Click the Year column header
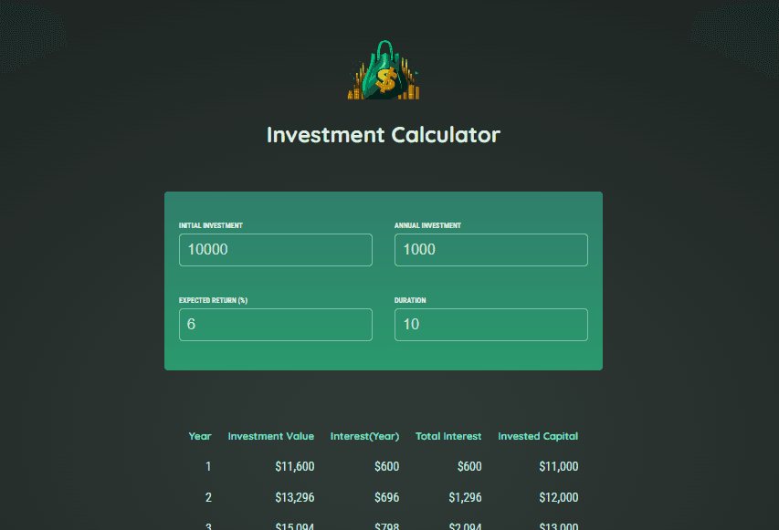 pos(200,436)
